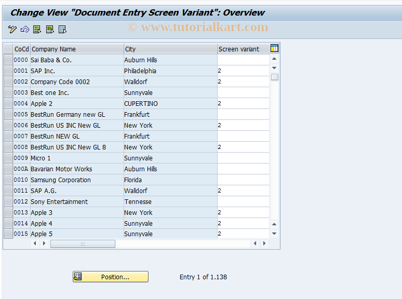The width and height of the screenshot is (402, 299).
Task: Select row for company code 0000
Action: click(8, 60)
